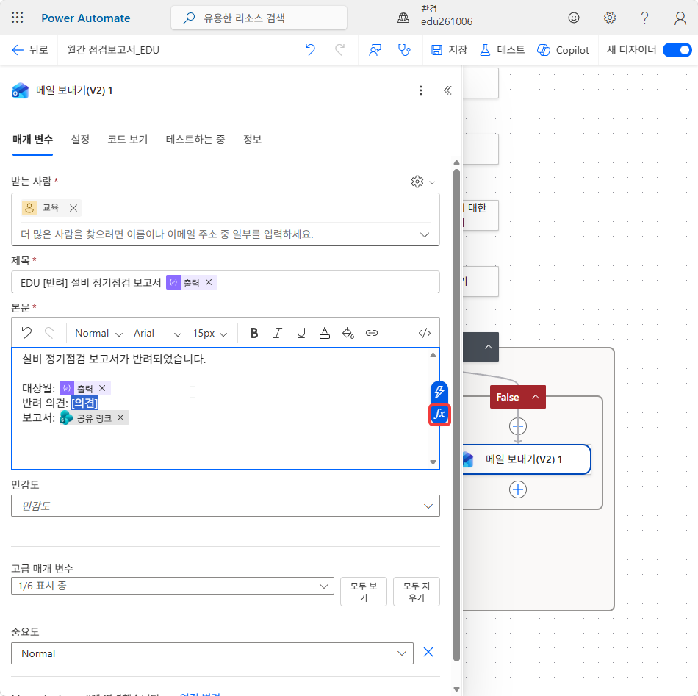The image size is (698, 696).
Task: Open the 중요도 Normal dropdown
Action: pyautogui.click(x=212, y=653)
